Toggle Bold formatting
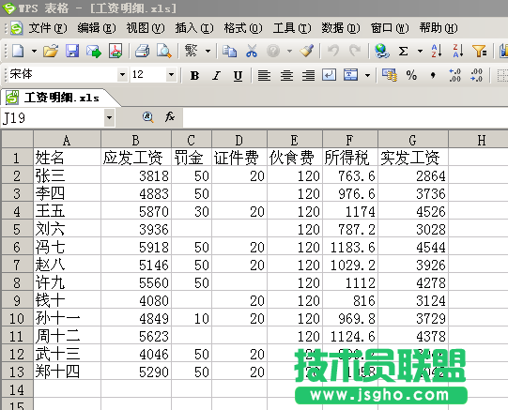The width and height of the screenshot is (508, 410). tap(194, 75)
